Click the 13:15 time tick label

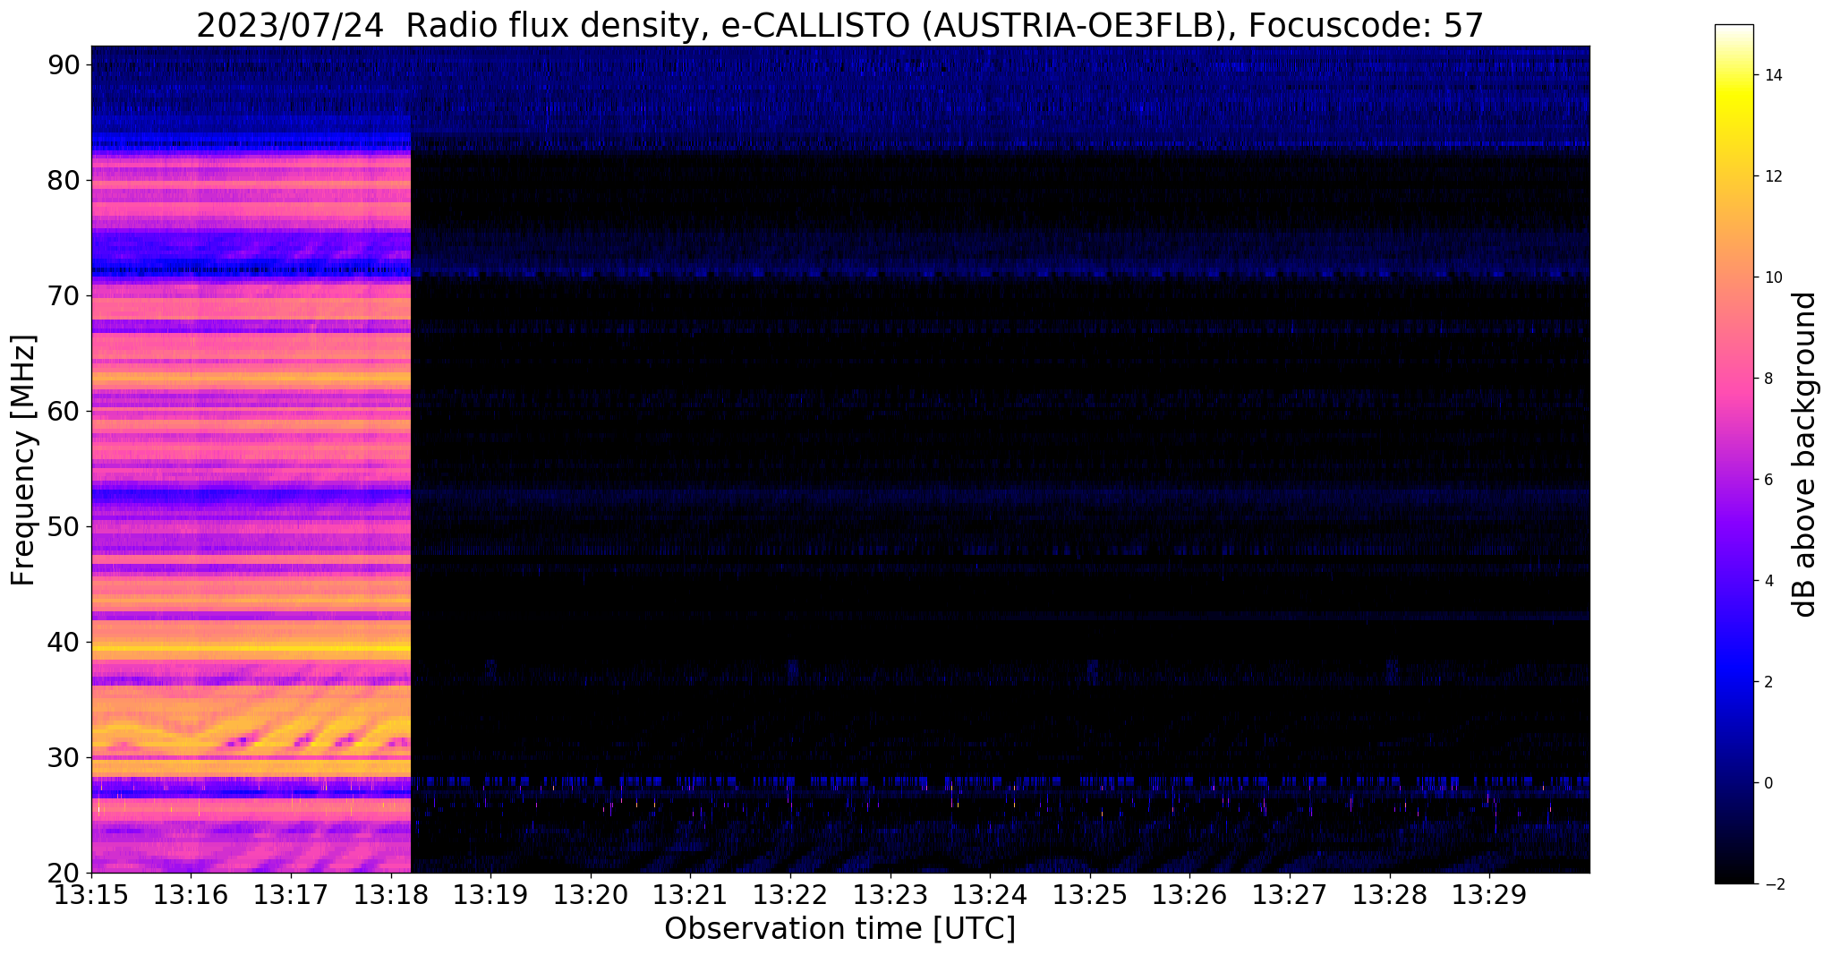coord(90,895)
